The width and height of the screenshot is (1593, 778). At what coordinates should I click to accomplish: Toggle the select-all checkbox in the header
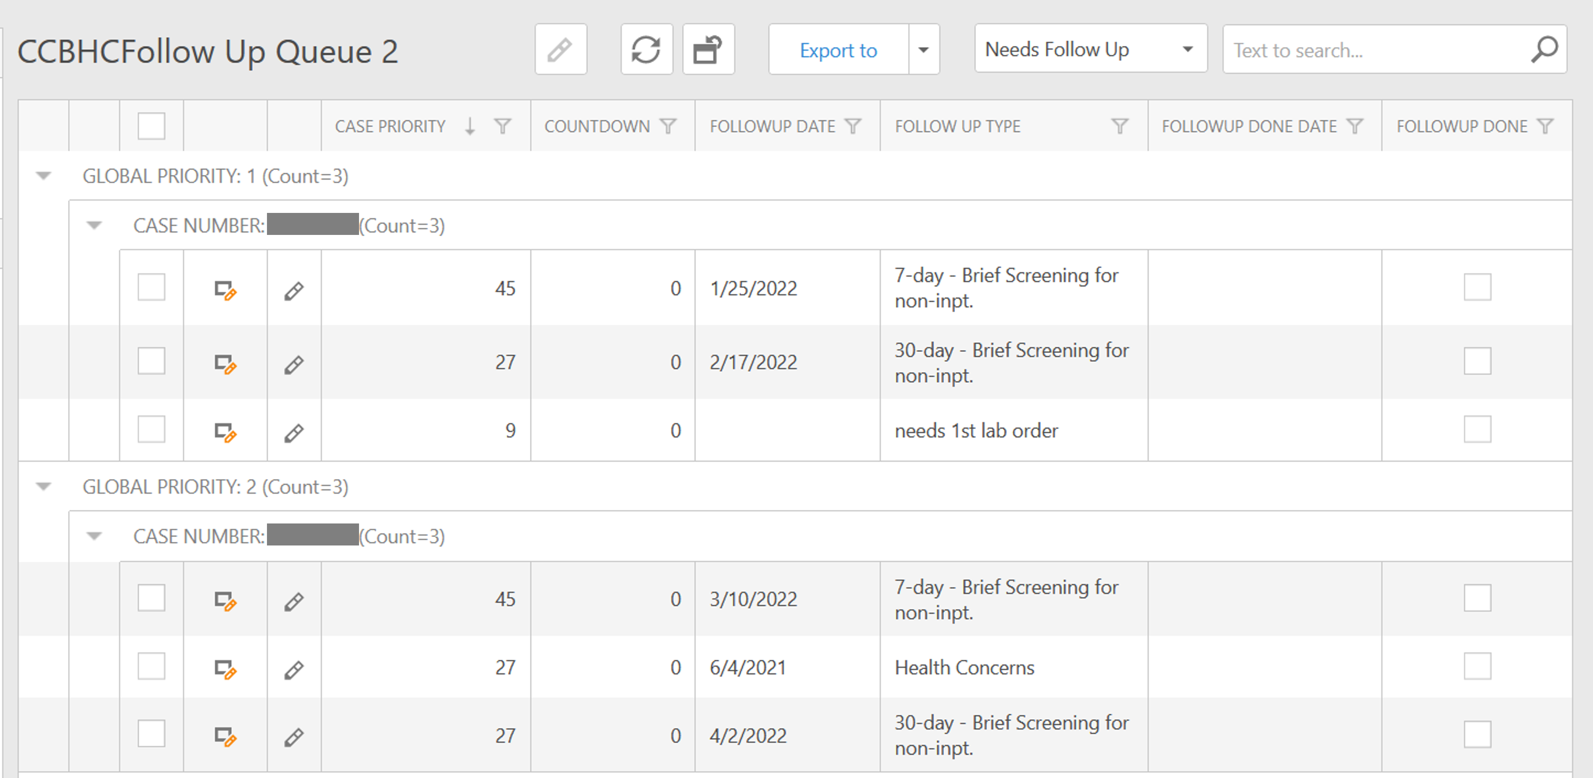click(x=151, y=126)
